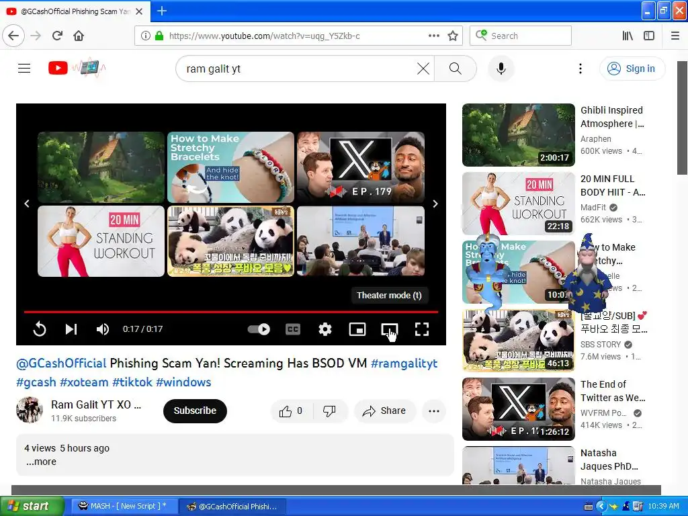Reload the current YouTube page
The width and height of the screenshot is (688, 516).
click(x=57, y=36)
